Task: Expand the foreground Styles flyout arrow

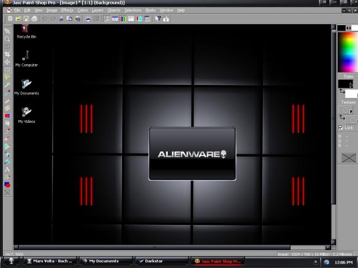Action: [x=351, y=85]
